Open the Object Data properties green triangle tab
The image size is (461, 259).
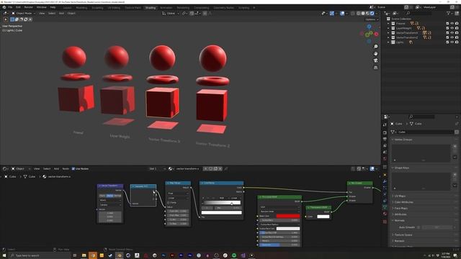(x=385, y=207)
